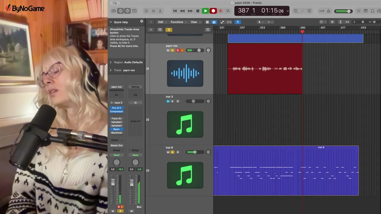Open the Mixer button

153,11
